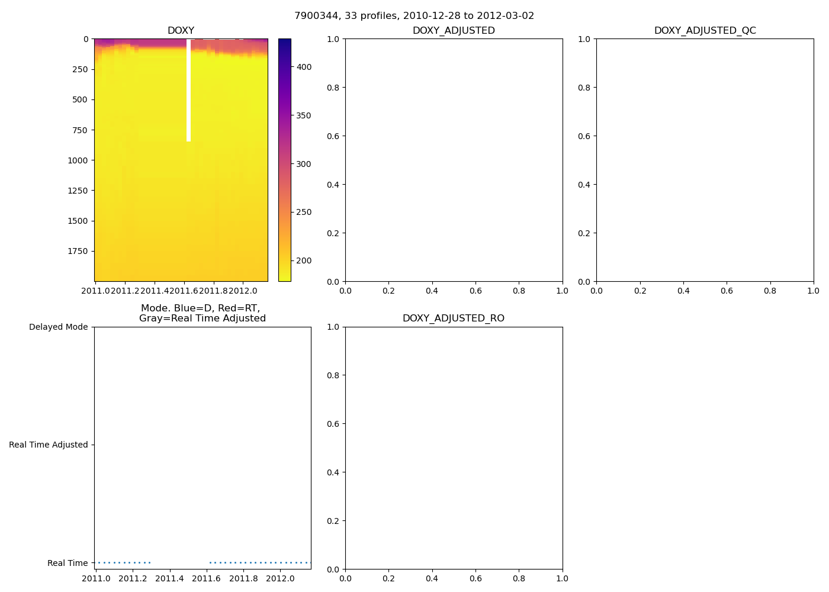Click the DOXY_ADJUSTED_QC plot title
829x592 pixels.
click(705, 31)
